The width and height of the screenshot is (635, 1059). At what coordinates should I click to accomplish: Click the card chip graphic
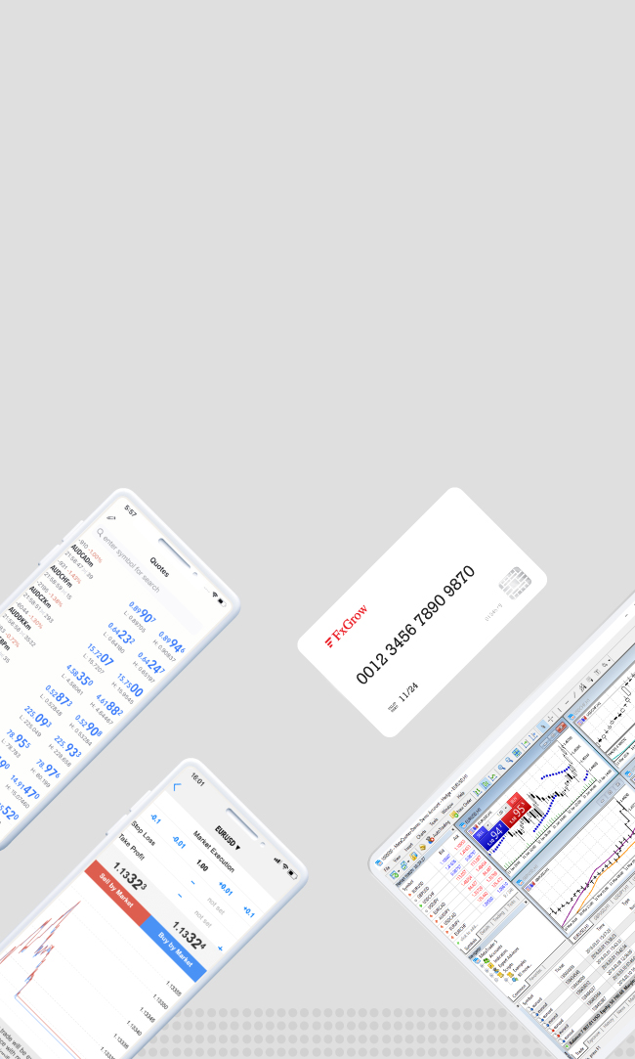pyautogui.click(x=515, y=582)
